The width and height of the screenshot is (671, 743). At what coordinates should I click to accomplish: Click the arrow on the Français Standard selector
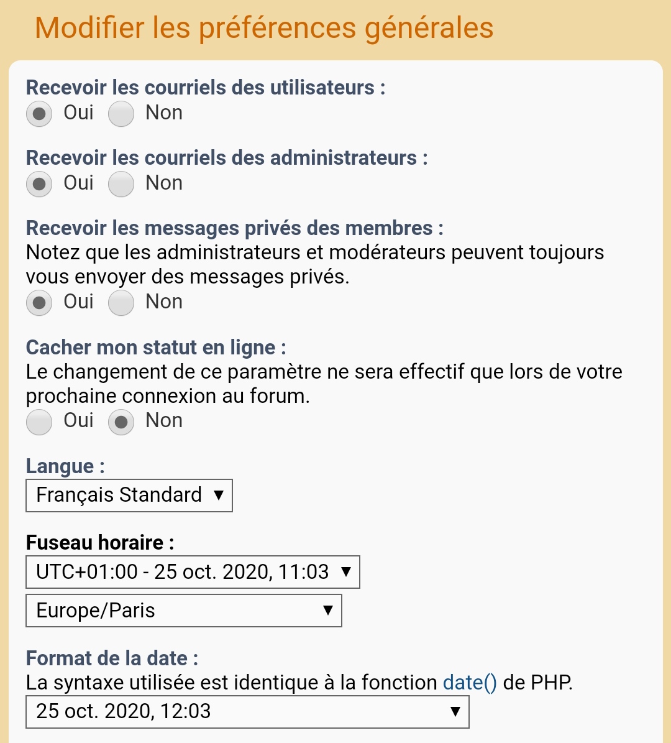tap(218, 495)
